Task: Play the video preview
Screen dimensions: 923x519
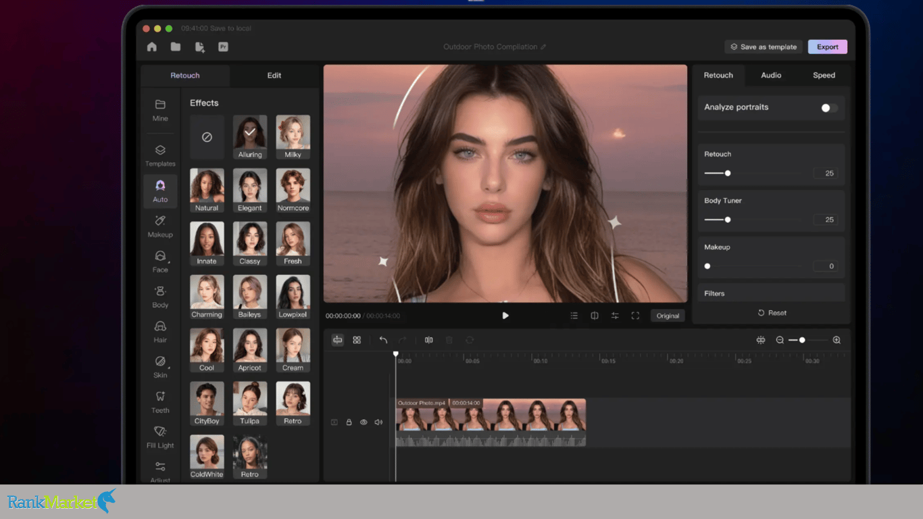Action: click(505, 316)
